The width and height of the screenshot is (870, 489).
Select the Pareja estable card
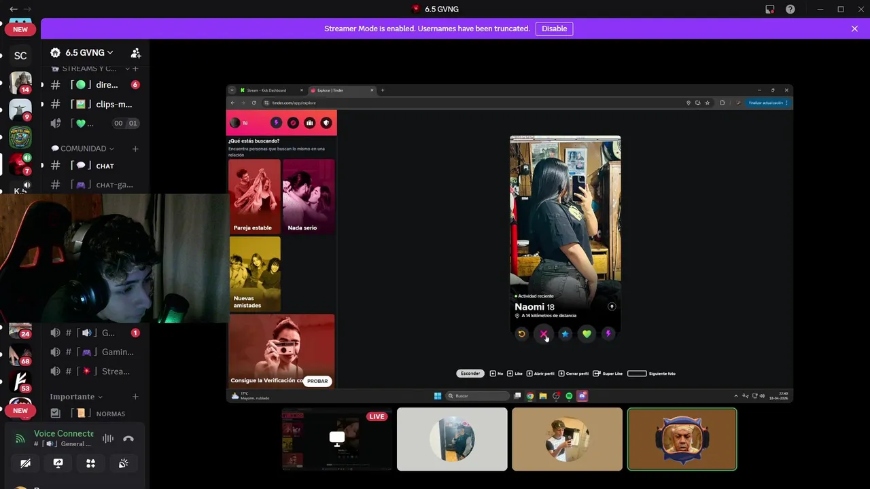pyautogui.click(x=254, y=196)
